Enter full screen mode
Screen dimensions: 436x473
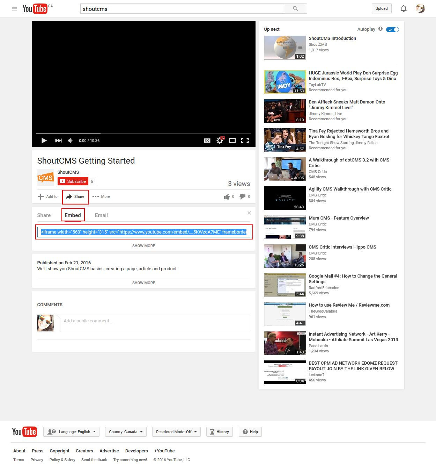pos(245,141)
